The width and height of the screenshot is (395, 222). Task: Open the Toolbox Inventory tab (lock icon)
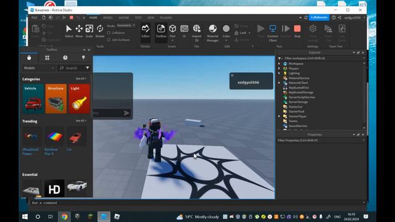tap(29, 57)
